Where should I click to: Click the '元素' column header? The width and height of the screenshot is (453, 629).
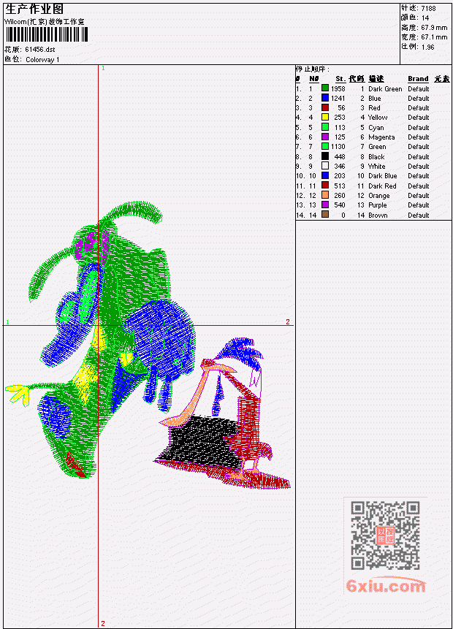coord(442,79)
